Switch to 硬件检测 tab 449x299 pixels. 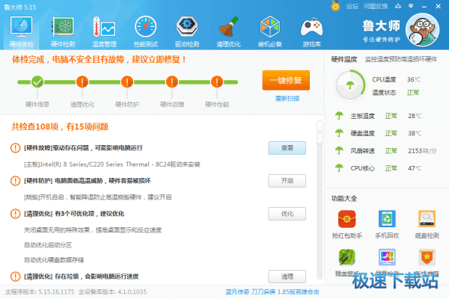pyautogui.click(x=63, y=31)
